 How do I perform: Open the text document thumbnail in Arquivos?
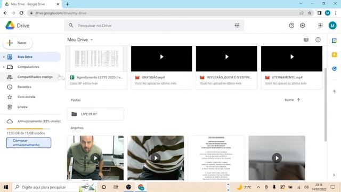[216, 158]
